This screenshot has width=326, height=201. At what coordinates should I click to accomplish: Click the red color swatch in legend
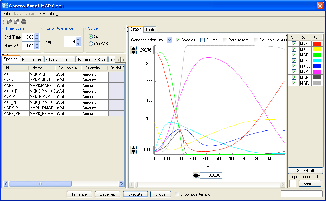tap(317, 43)
